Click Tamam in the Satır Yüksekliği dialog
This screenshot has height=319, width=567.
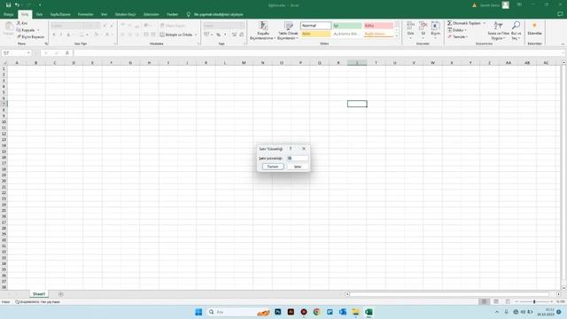click(x=273, y=167)
